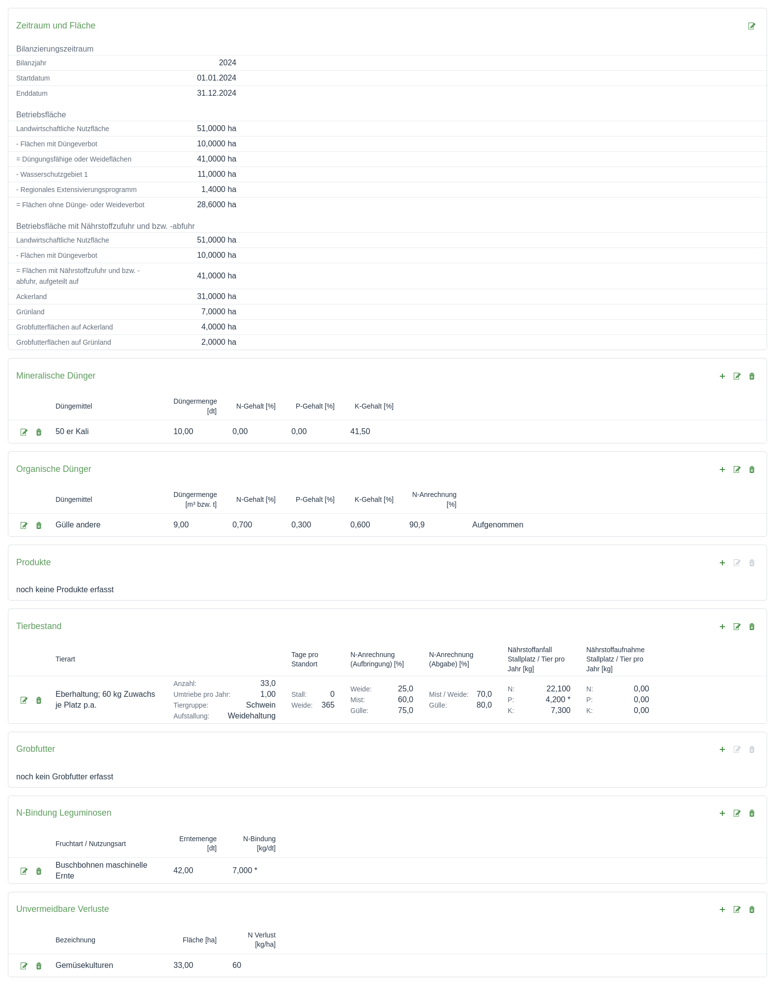Edit the Eberhaltung animal row

[x=24, y=700]
